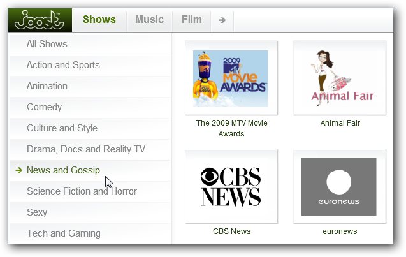
Task: Click the euronews title link
Action: 340,231
